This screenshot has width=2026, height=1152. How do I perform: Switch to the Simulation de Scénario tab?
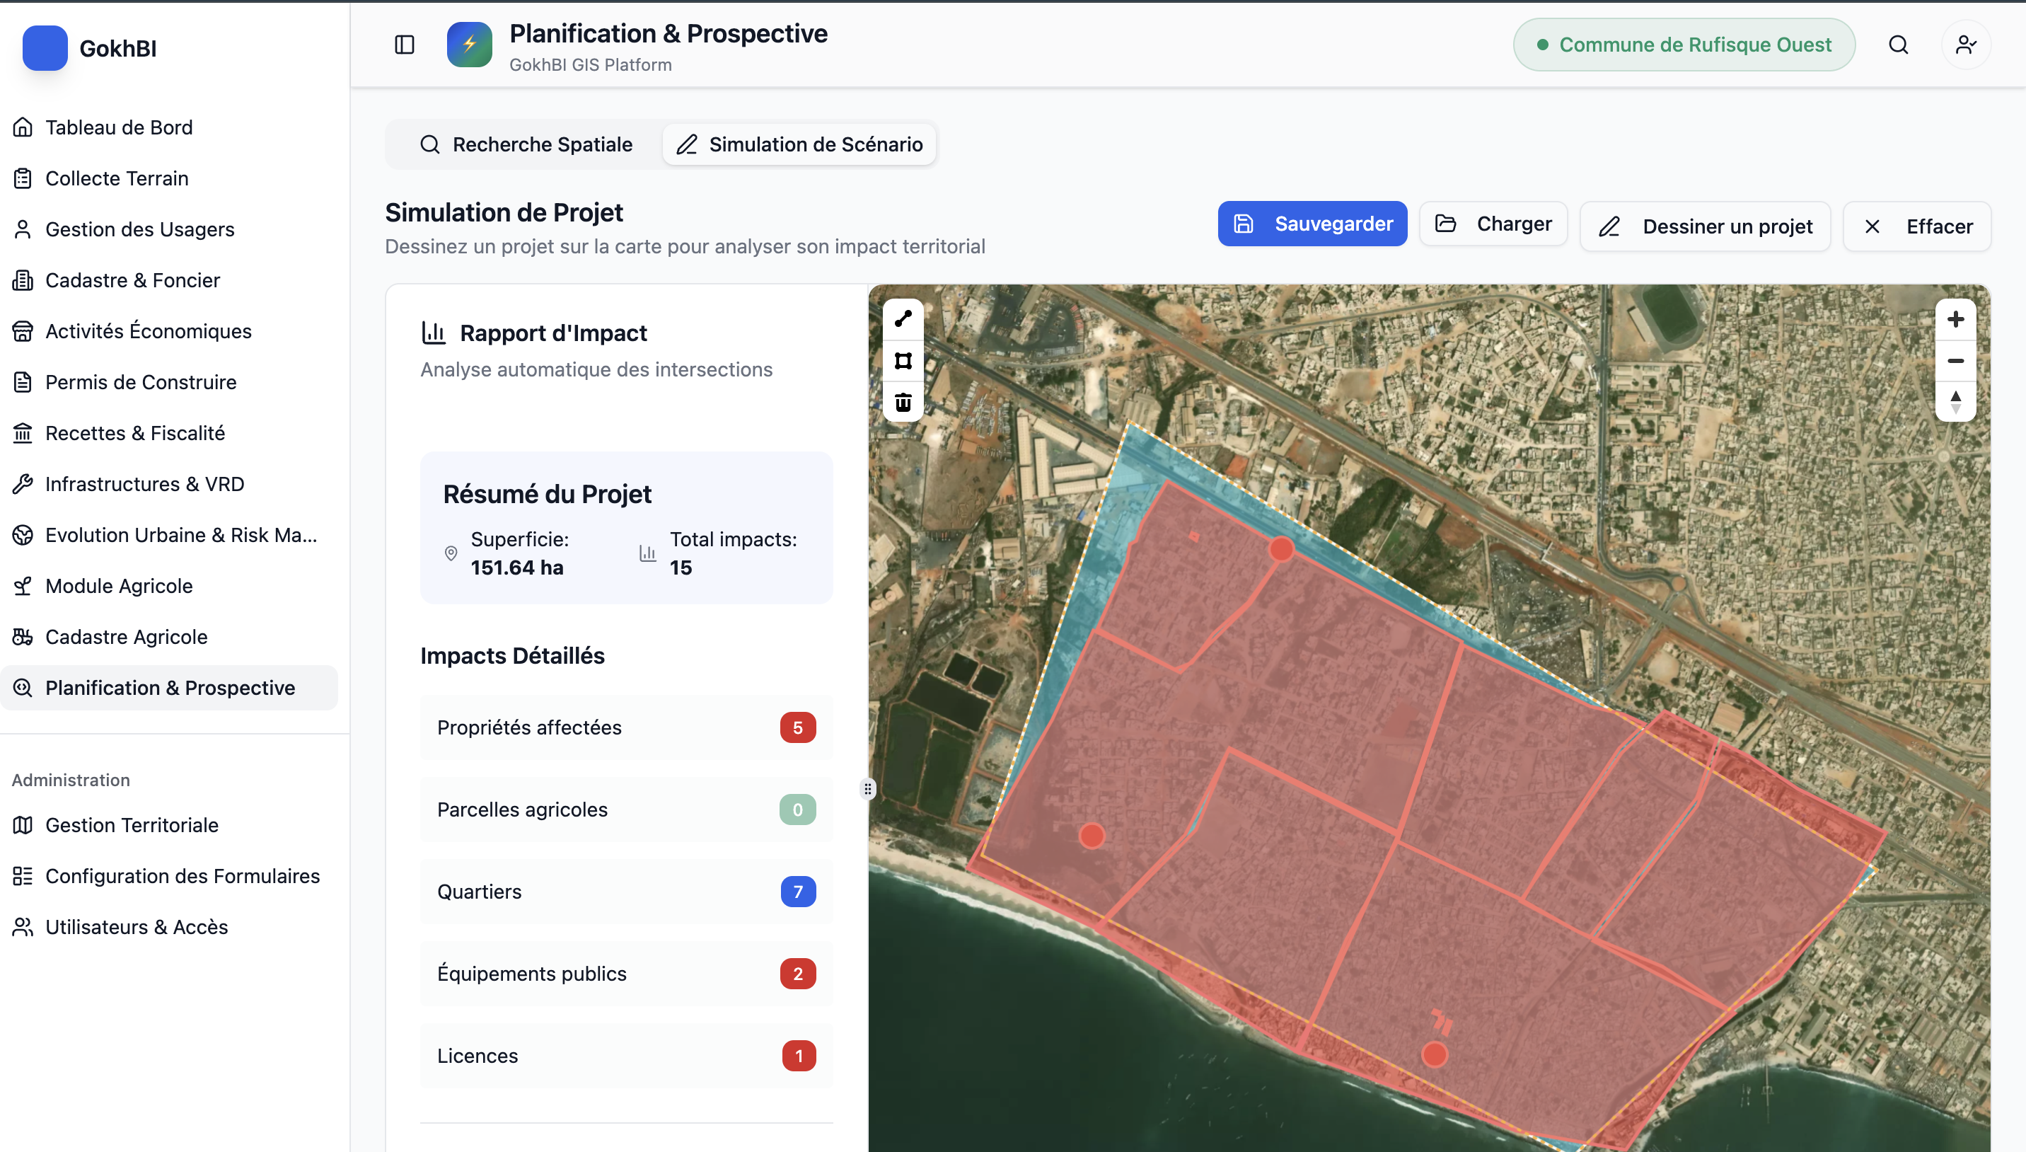(x=799, y=144)
